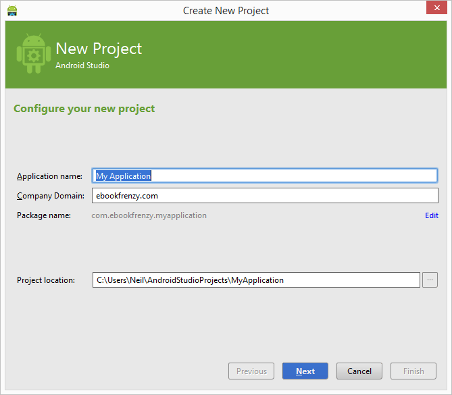The image size is (452, 395).
Task: Focus the Company Domain text field
Action: tap(266, 195)
